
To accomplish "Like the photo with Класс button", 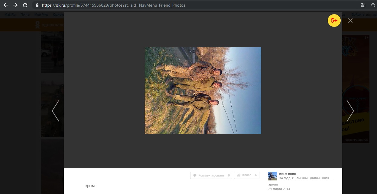I will click(246, 175).
